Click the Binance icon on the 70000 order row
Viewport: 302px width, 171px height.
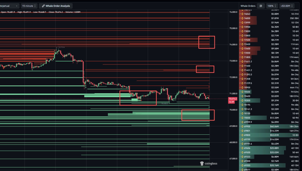pyautogui.click(x=242, y=118)
